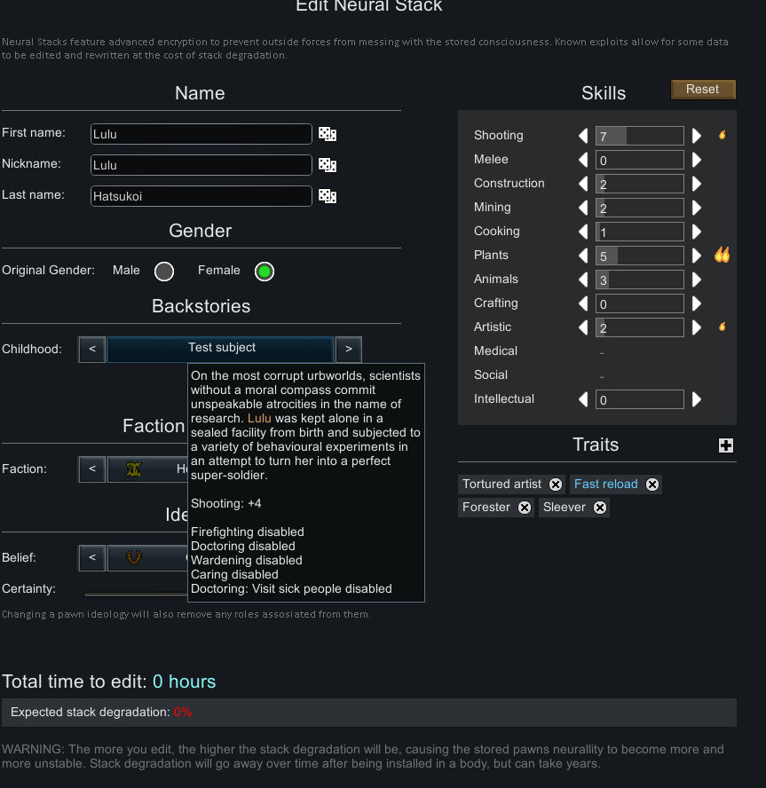Switch to previous childhood backstory
The width and height of the screenshot is (766, 788).
pos(92,350)
